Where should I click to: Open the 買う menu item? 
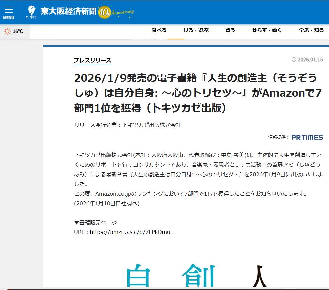click(230, 30)
